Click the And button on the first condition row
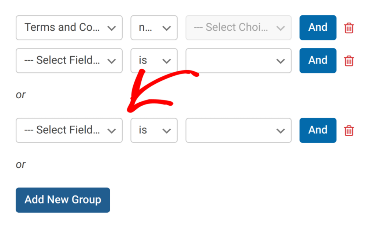The width and height of the screenshot is (375, 228). click(x=318, y=27)
